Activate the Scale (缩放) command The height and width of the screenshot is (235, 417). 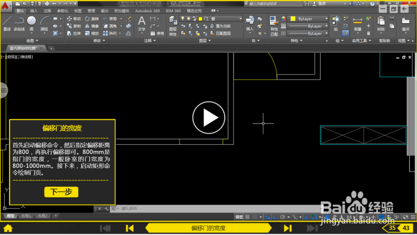coord(92,33)
